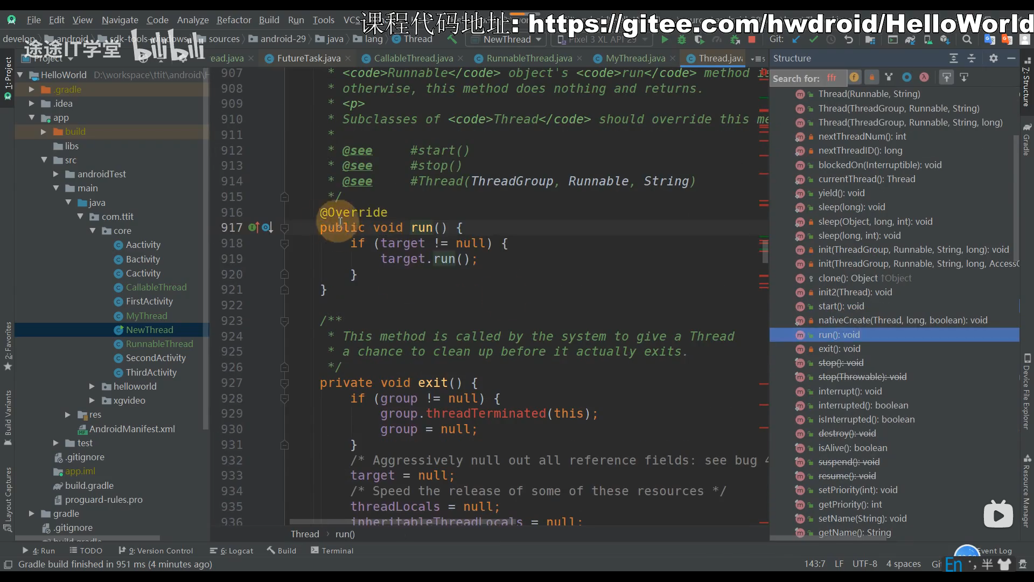Toggle Show Lambdas filter in Structure
The image size is (1034, 582).
click(x=924, y=78)
